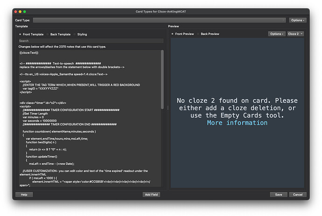Click in the template code editor
This screenshot has height=216, width=322.
coord(89,117)
